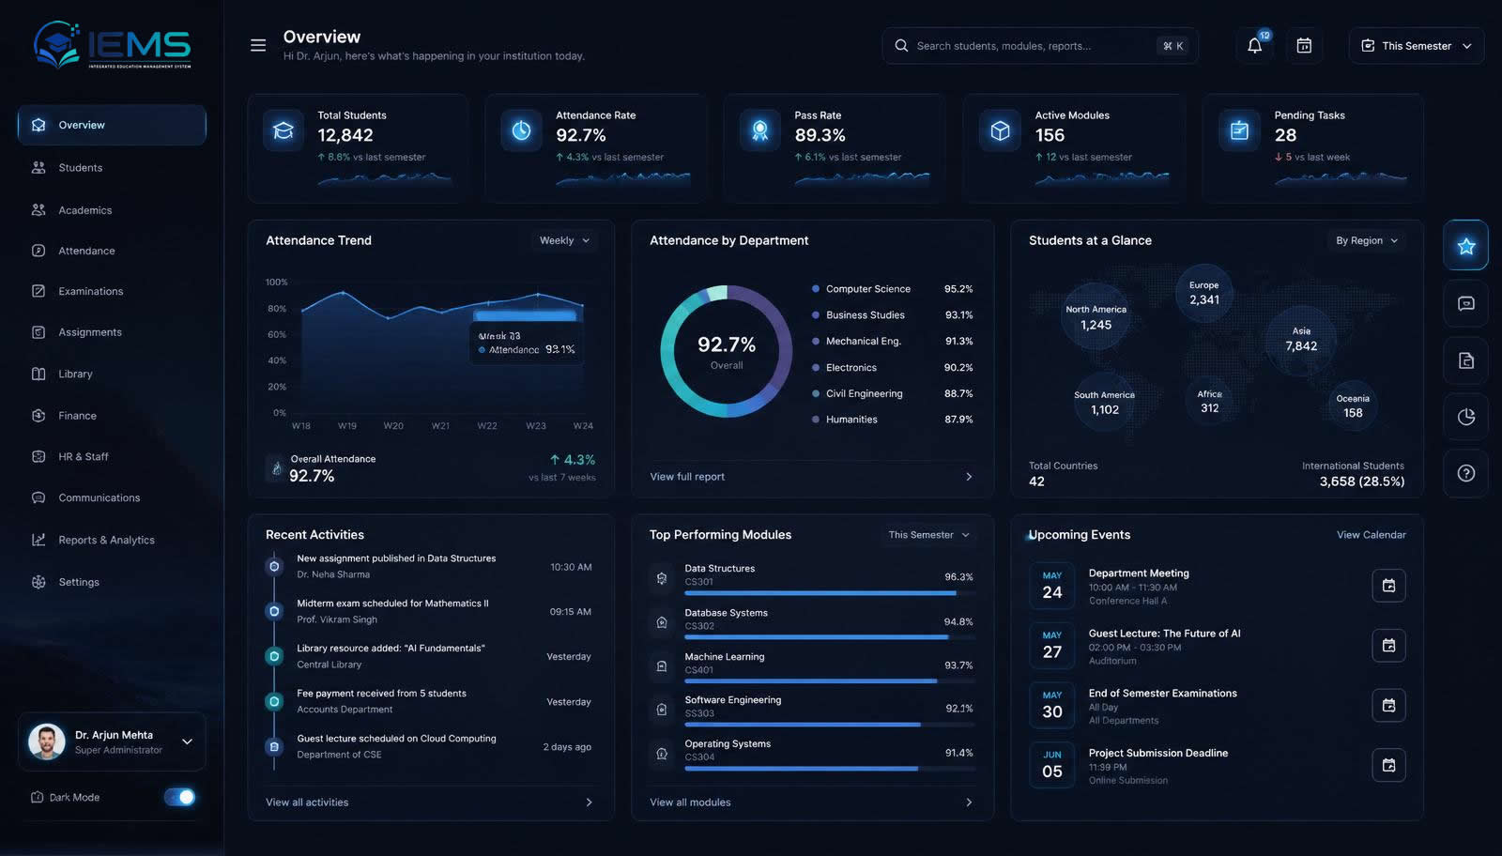Open Reports & Analytics in sidebar
Screen dimensions: 1502x856
pyautogui.click(x=112, y=540)
